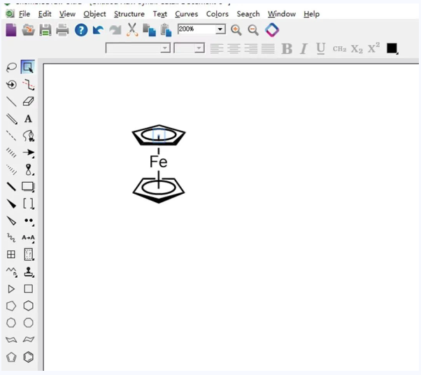The width and height of the screenshot is (421, 375).
Task: Open the help question mark
Action: 81,30
